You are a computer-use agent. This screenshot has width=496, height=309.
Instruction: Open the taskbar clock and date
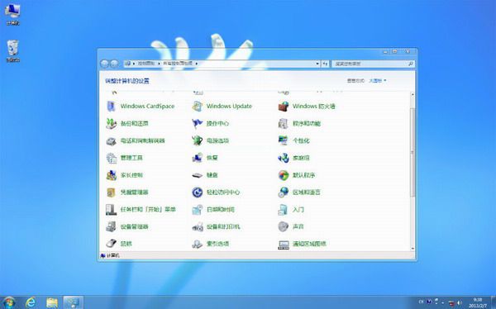477,302
